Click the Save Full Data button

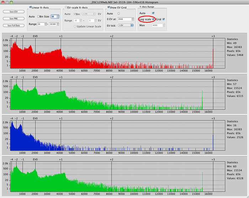pos(14,25)
